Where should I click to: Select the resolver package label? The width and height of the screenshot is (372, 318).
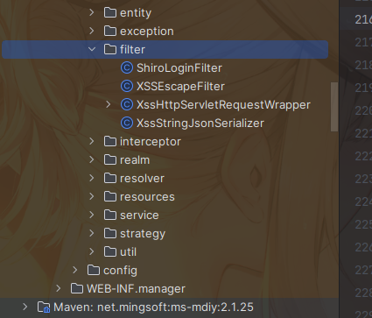pyautogui.click(x=142, y=179)
